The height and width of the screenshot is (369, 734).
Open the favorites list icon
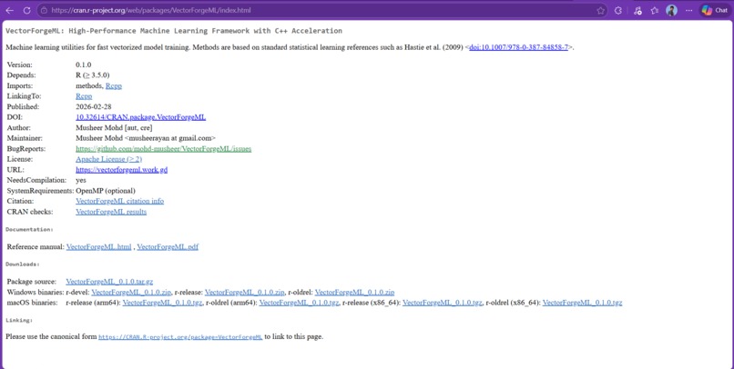[x=655, y=10]
